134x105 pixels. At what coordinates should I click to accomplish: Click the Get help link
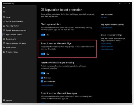[104, 17]
